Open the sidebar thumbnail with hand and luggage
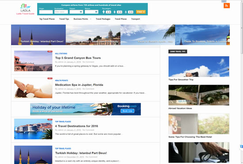 199,152
